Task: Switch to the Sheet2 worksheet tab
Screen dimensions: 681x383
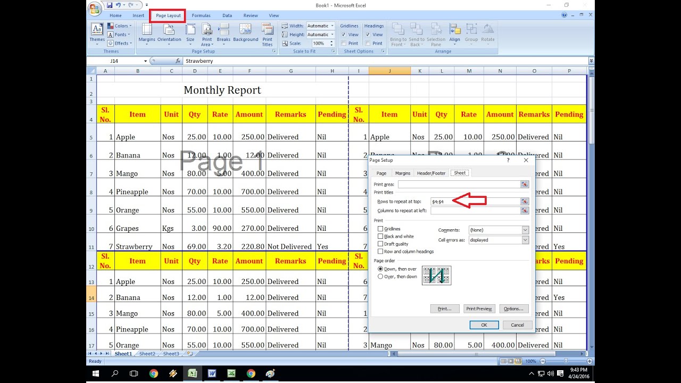Action: click(x=147, y=354)
